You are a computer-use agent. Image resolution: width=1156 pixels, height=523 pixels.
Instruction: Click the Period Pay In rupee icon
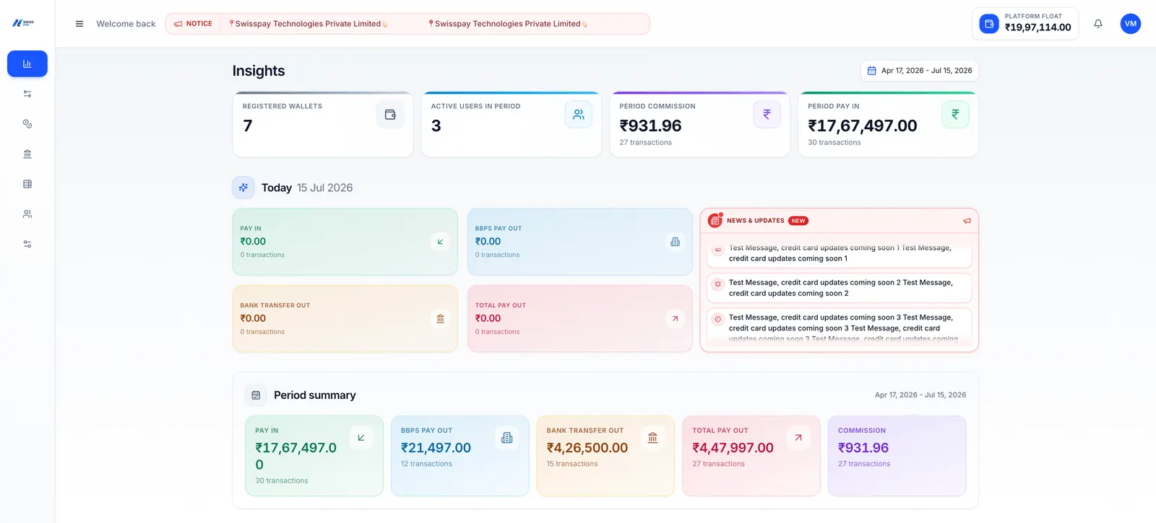(955, 115)
